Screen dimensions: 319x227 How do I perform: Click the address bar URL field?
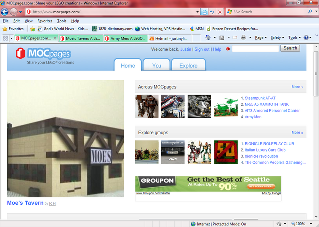[x=111, y=12]
